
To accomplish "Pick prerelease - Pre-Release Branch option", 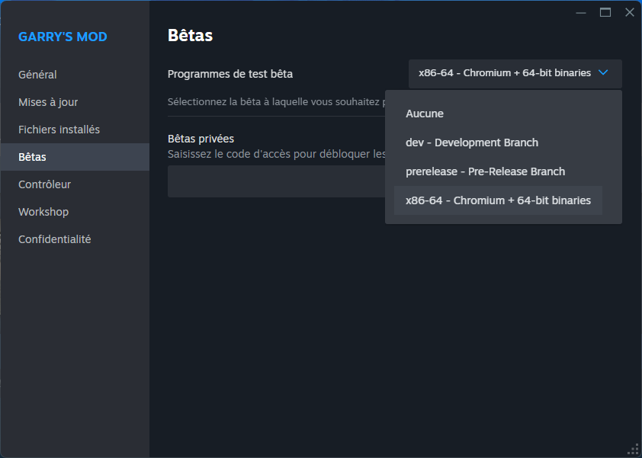I will click(x=485, y=171).
